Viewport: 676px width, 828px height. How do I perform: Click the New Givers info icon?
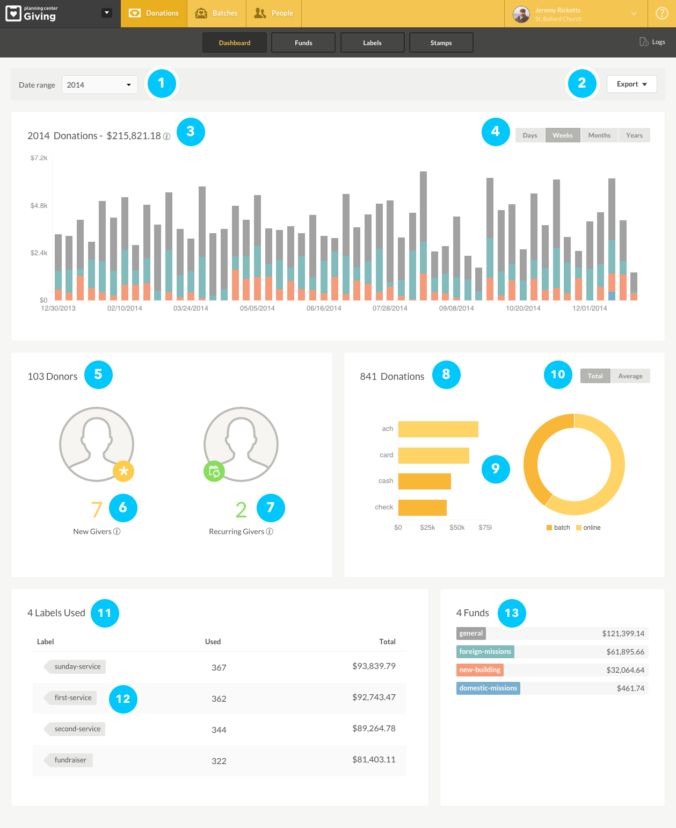point(118,531)
